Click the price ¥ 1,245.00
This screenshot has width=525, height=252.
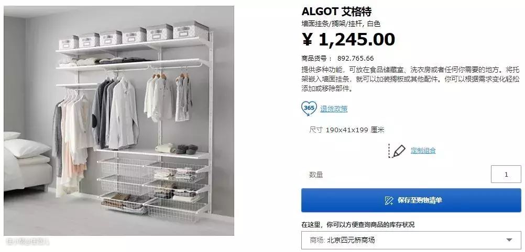tap(348, 39)
